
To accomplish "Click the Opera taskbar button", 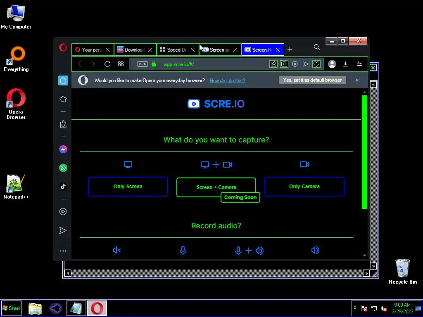I will 97,308.
